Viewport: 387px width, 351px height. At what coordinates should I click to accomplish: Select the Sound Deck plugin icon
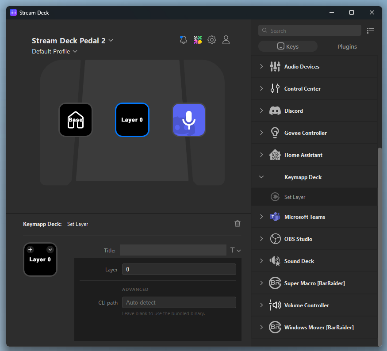click(x=275, y=261)
